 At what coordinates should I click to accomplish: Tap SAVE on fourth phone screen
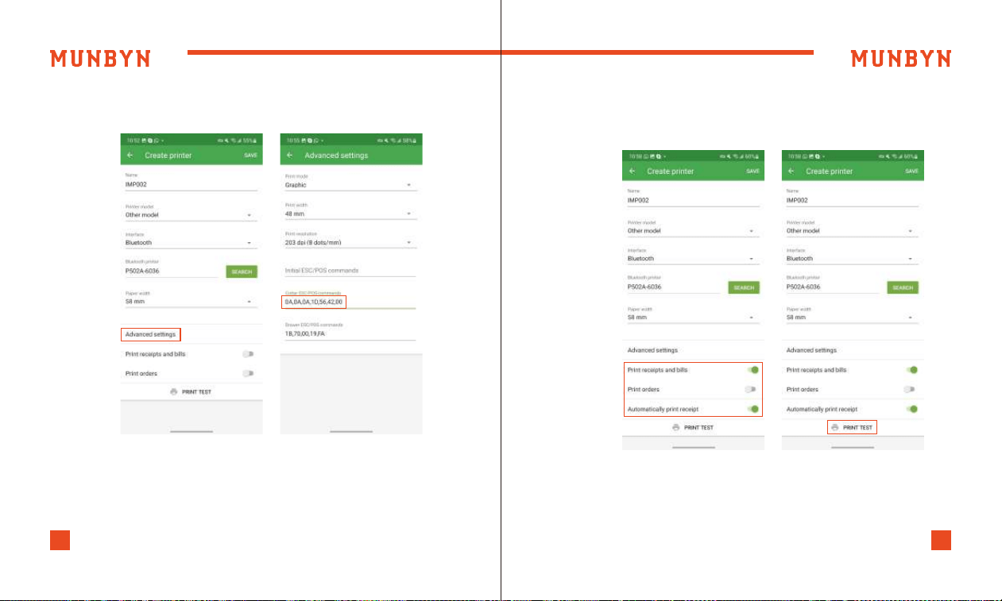pos(912,171)
